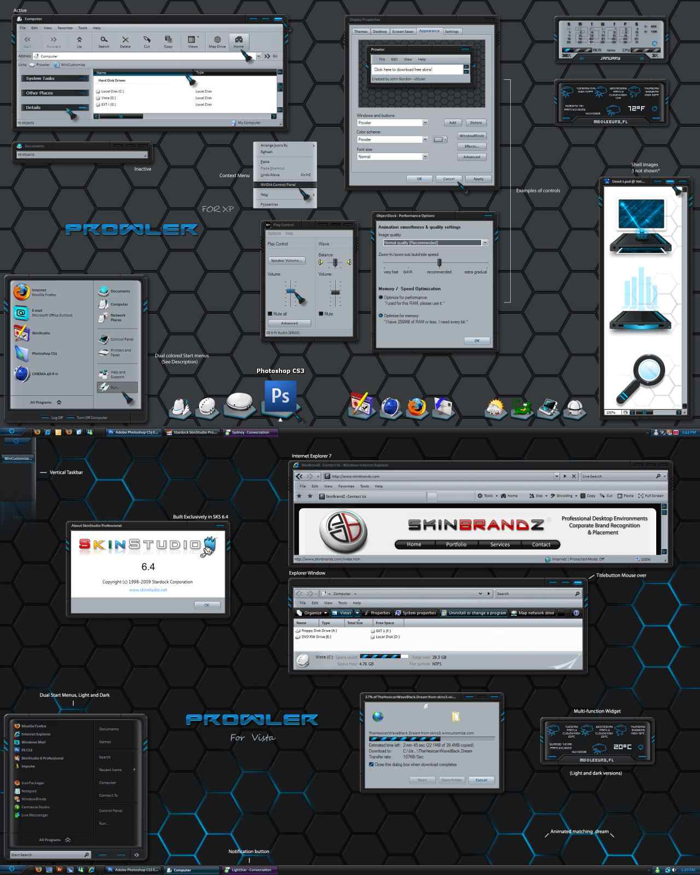The width and height of the screenshot is (700, 875).
Task: Click Portfolio on the SkinBrandz page
Action: (456, 545)
